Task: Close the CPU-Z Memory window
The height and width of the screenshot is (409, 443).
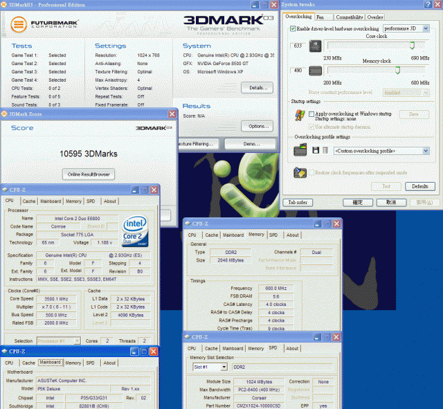Action: [x=336, y=224]
